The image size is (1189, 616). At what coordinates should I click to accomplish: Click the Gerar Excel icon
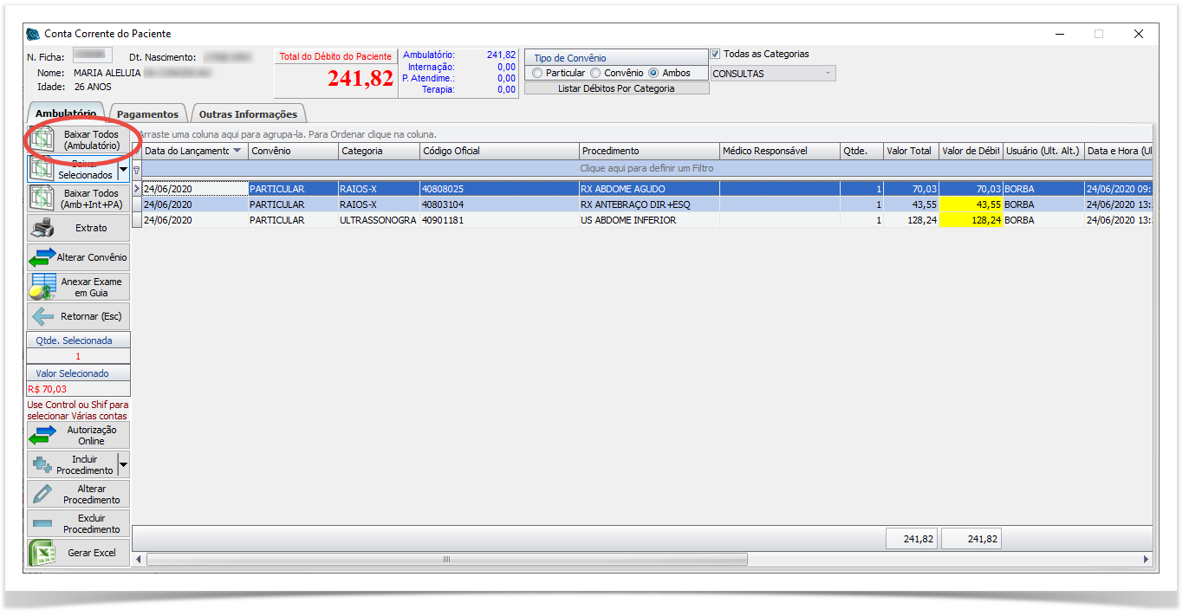42,553
